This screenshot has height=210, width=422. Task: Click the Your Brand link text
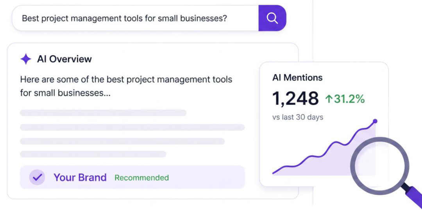[x=80, y=178]
